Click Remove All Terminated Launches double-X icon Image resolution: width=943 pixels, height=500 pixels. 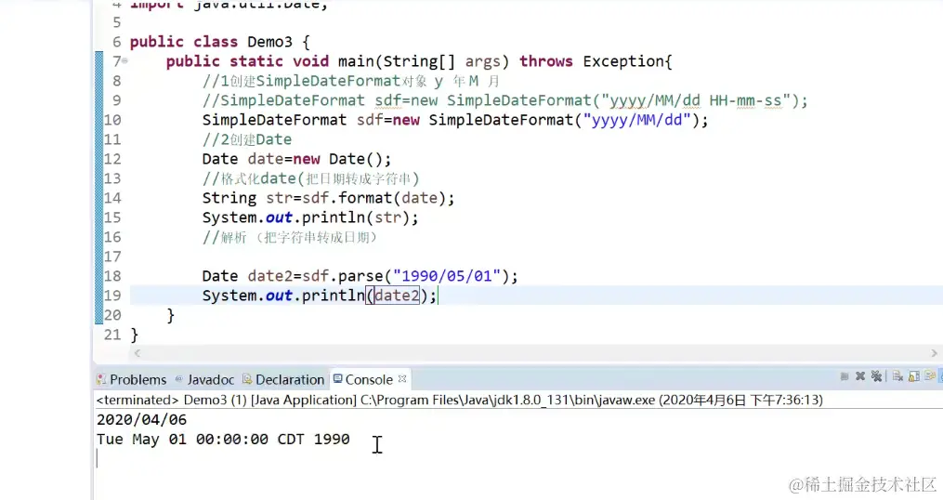[x=876, y=376]
